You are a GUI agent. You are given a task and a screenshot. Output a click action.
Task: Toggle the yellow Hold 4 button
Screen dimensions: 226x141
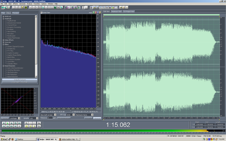[100, 12]
